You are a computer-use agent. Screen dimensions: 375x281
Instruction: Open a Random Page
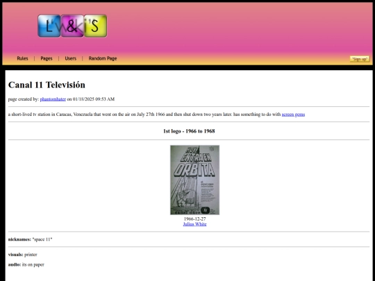[103, 58]
